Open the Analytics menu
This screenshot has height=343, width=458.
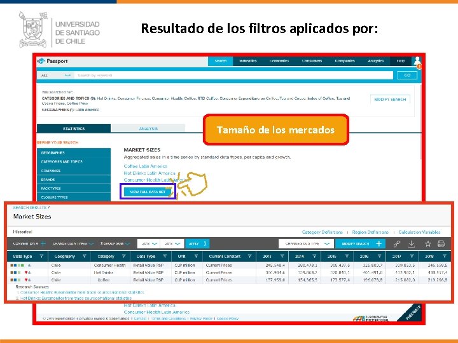(x=376, y=61)
